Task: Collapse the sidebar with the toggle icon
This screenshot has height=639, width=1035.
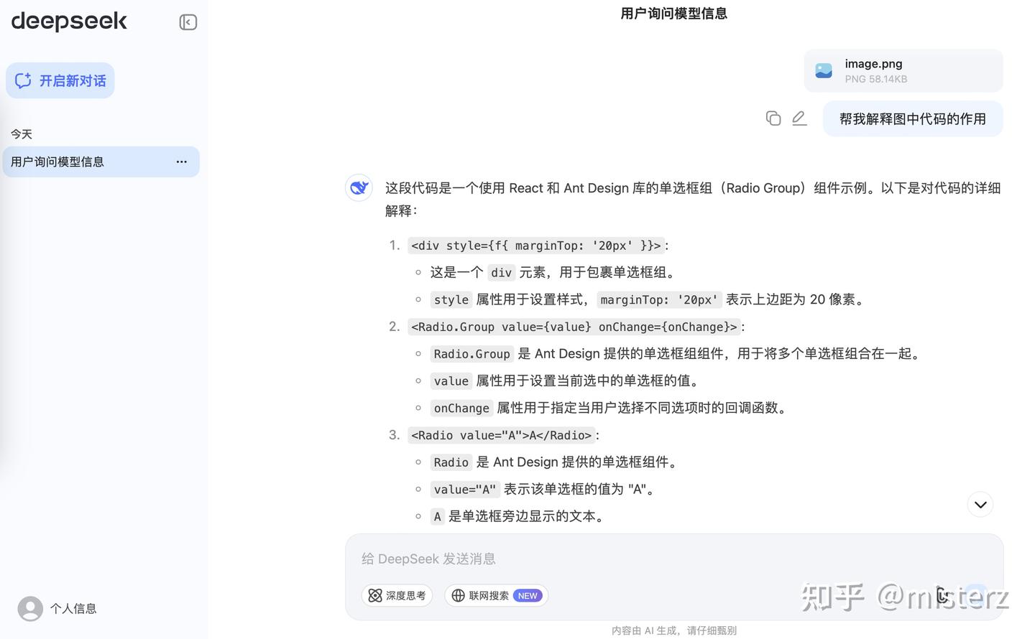Action: click(188, 22)
